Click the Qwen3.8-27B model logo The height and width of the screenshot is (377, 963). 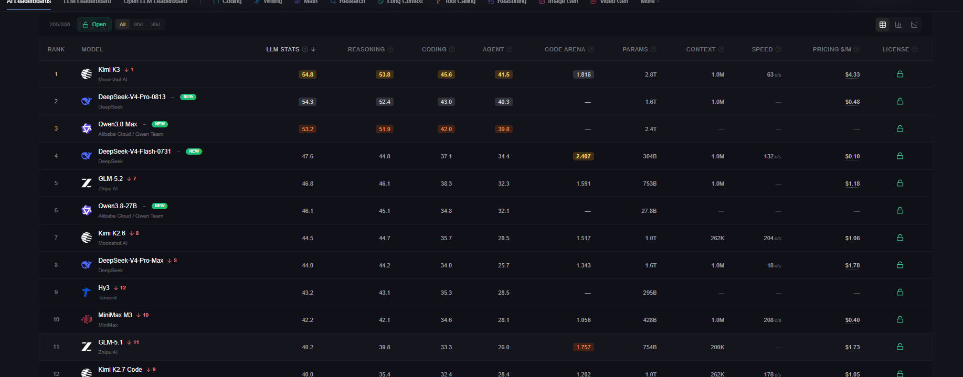[x=87, y=210]
